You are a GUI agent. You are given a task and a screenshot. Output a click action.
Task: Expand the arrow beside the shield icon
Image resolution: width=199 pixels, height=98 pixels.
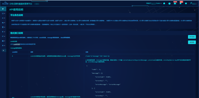pos(5,32)
